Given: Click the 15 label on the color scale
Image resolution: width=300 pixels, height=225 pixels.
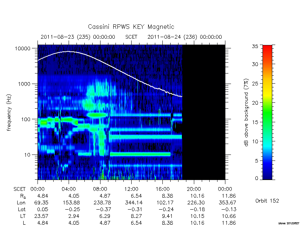Looking at the screenshot, I should tap(255, 122).
